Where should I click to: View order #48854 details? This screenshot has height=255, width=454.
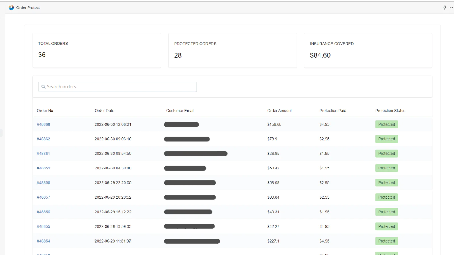tap(43, 241)
